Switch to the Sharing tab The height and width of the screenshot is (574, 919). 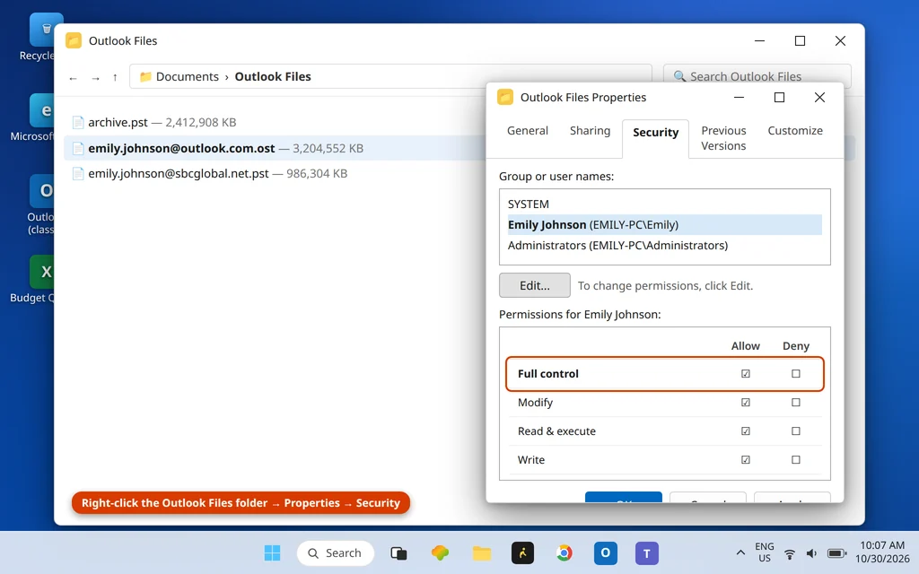(x=591, y=131)
